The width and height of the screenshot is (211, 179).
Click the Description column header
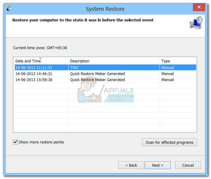[114, 61]
